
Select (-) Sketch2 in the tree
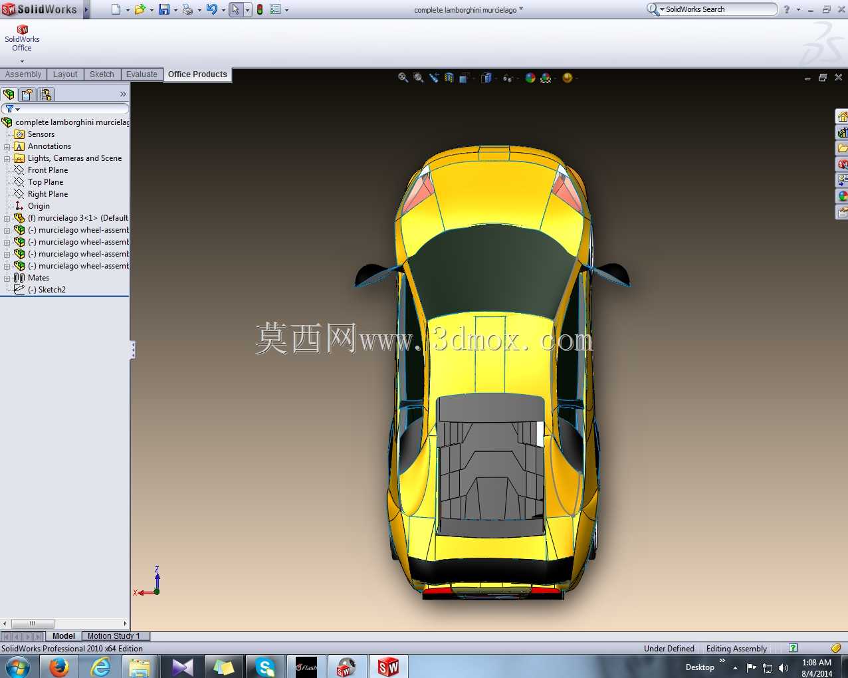(47, 290)
